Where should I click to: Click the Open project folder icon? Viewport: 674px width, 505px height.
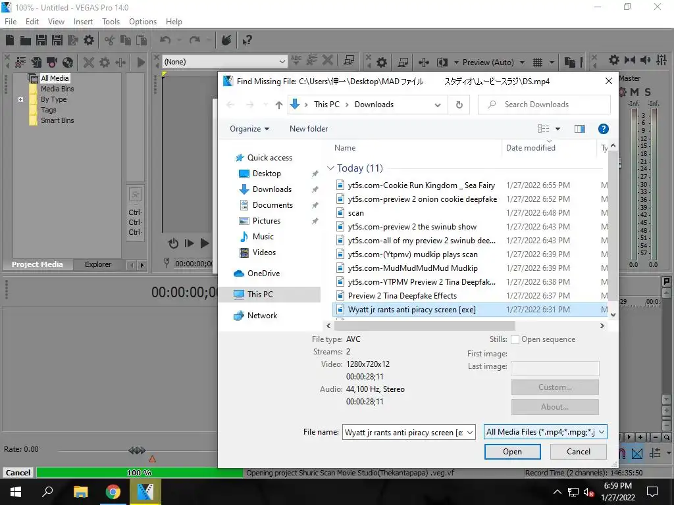[x=26, y=40]
